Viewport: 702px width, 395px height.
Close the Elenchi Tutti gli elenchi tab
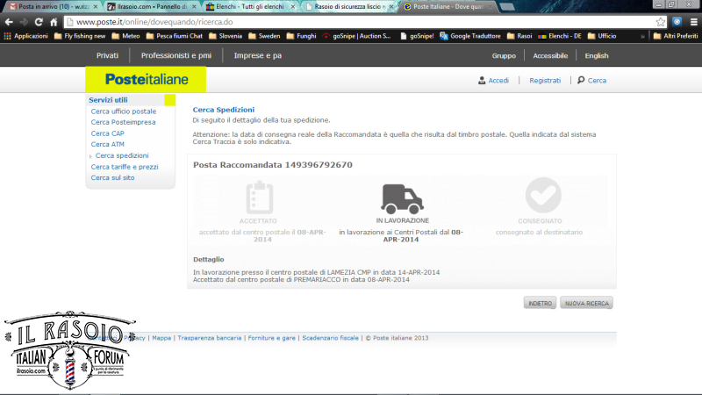293,7
